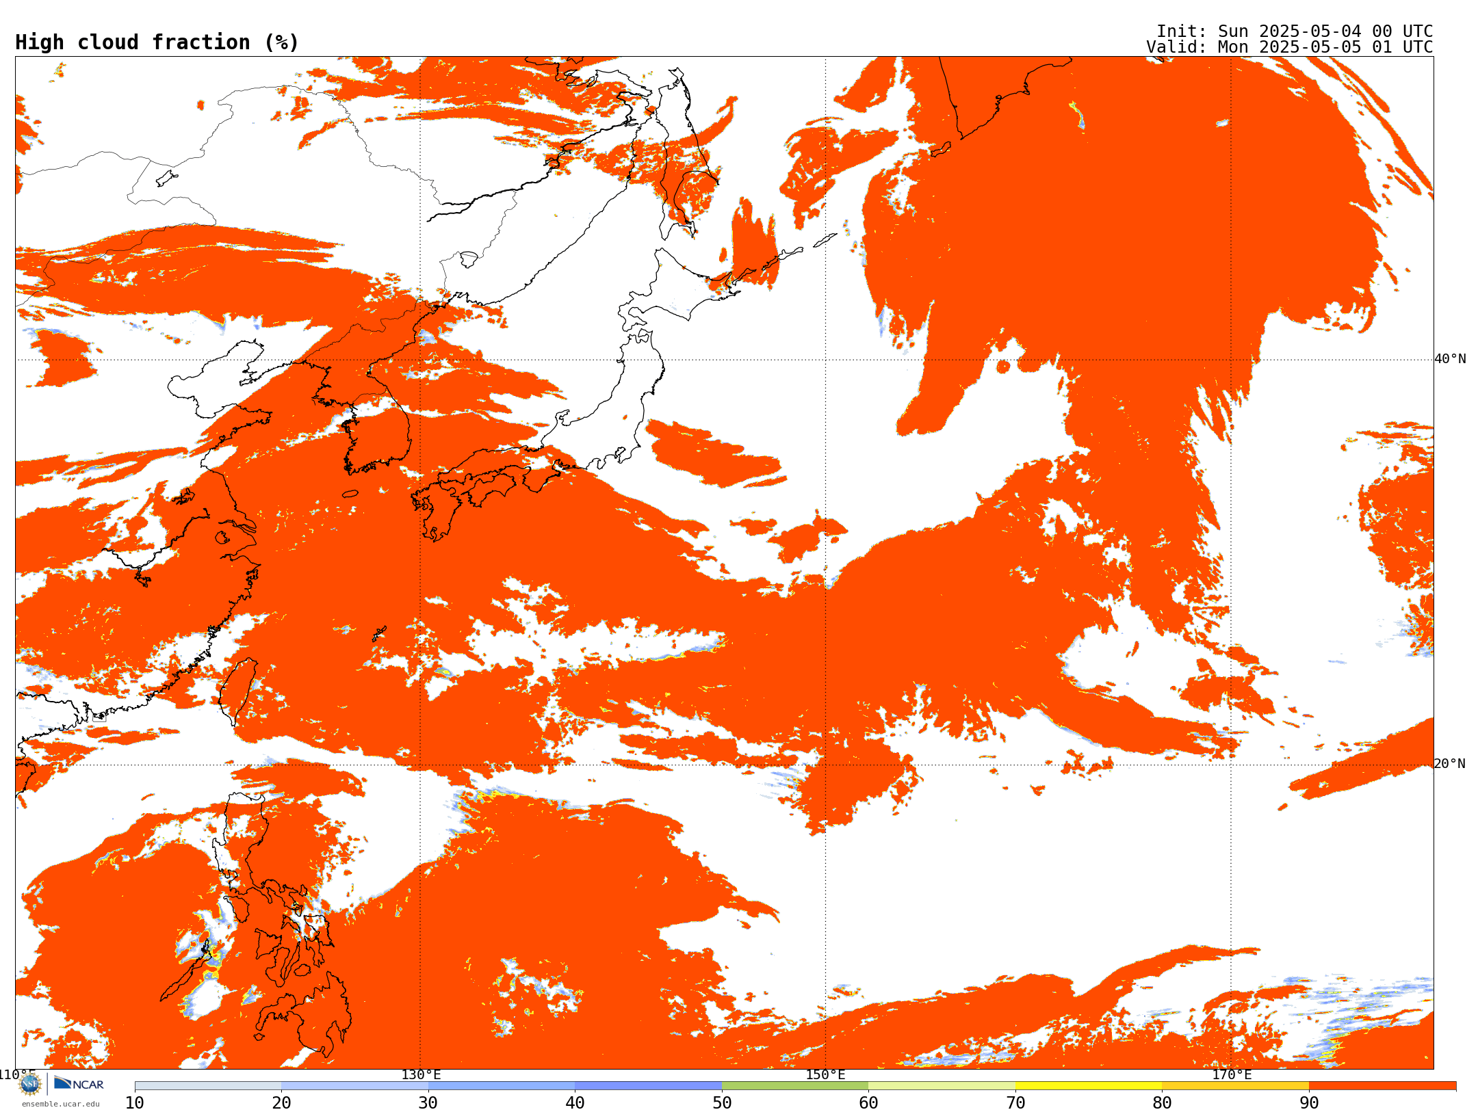Click the Init: Sun 2025-05-04 00 UTC text
The image size is (1478, 1112).
click(1294, 31)
